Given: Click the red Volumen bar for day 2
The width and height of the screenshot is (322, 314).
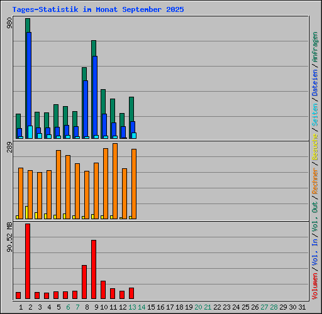Looking at the screenshot, I should (28, 261).
